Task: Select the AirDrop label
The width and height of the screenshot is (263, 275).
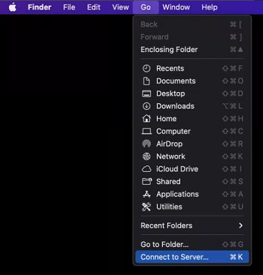Action: (169, 144)
